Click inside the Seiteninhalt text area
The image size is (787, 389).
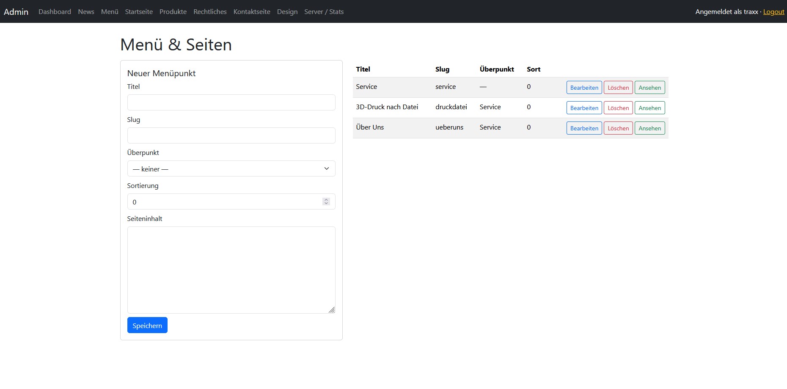click(x=231, y=270)
